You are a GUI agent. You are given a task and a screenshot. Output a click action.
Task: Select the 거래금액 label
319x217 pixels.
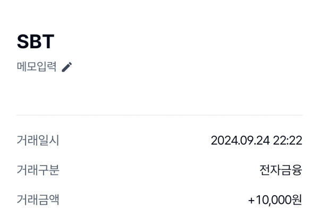[38, 200]
